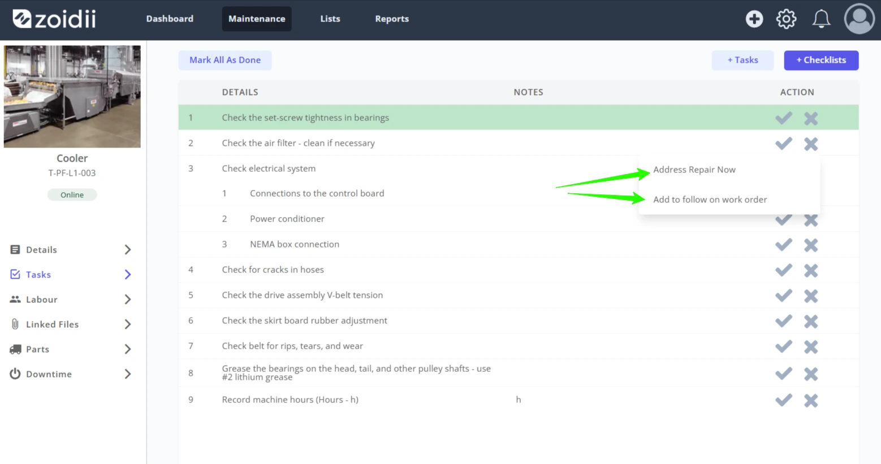The height and width of the screenshot is (464, 881).
Task: Select 'Connections to the control board' subtask
Action: [x=317, y=193]
